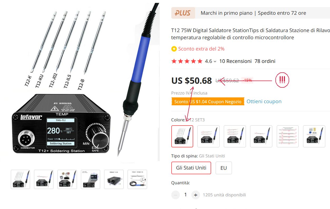
Task: Increase quantity with the plus button
Action: click(196, 195)
